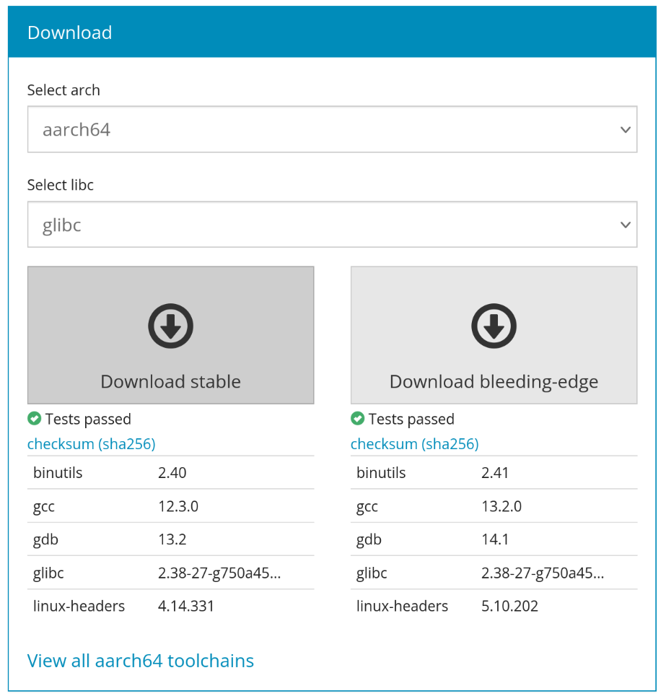Image resolution: width=666 pixels, height=699 pixels.
Task: Click stable binutils 2.40 row
Action: coord(170,472)
